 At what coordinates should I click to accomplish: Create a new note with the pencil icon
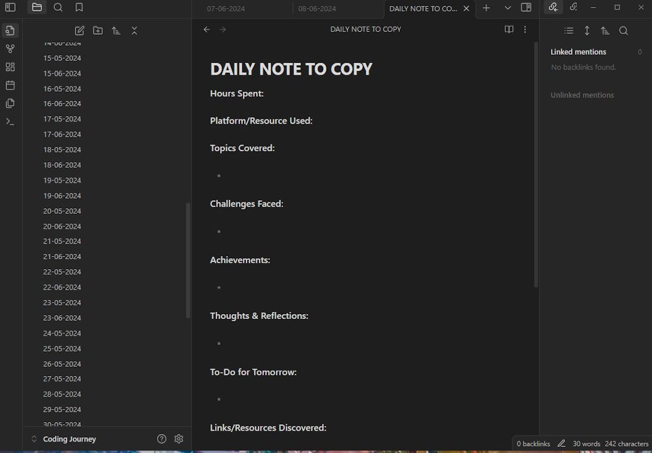pos(79,30)
